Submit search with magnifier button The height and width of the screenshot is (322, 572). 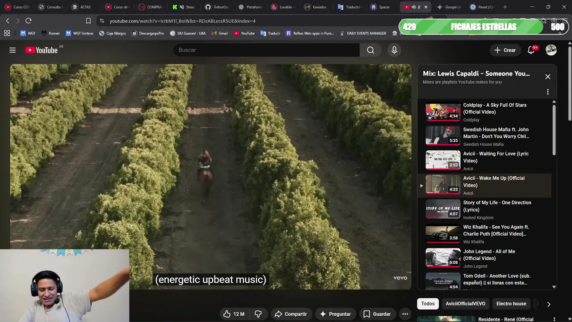370,50
